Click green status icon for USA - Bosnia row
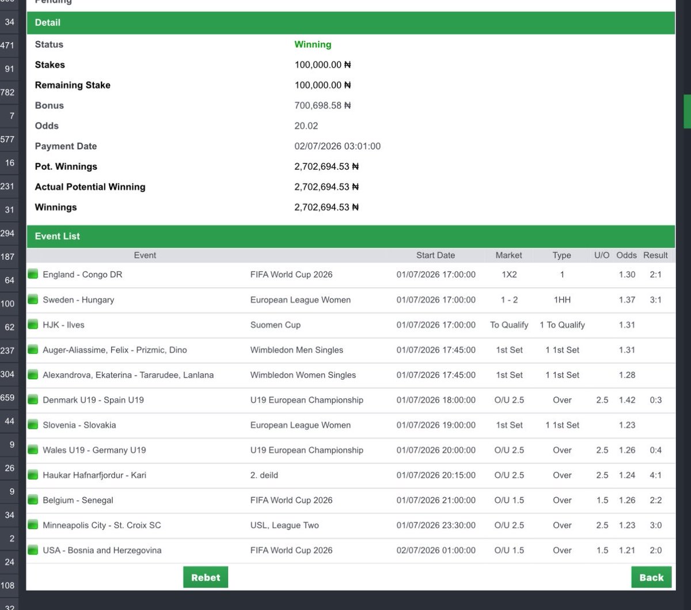 point(33,550)
